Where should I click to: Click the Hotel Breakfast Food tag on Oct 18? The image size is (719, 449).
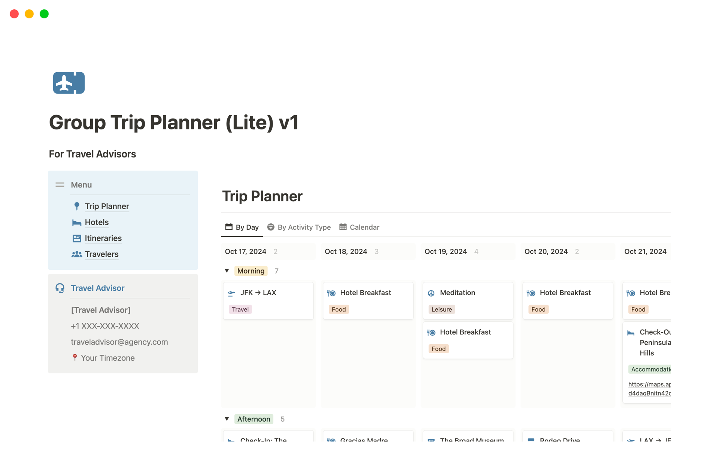coord(338,309)
